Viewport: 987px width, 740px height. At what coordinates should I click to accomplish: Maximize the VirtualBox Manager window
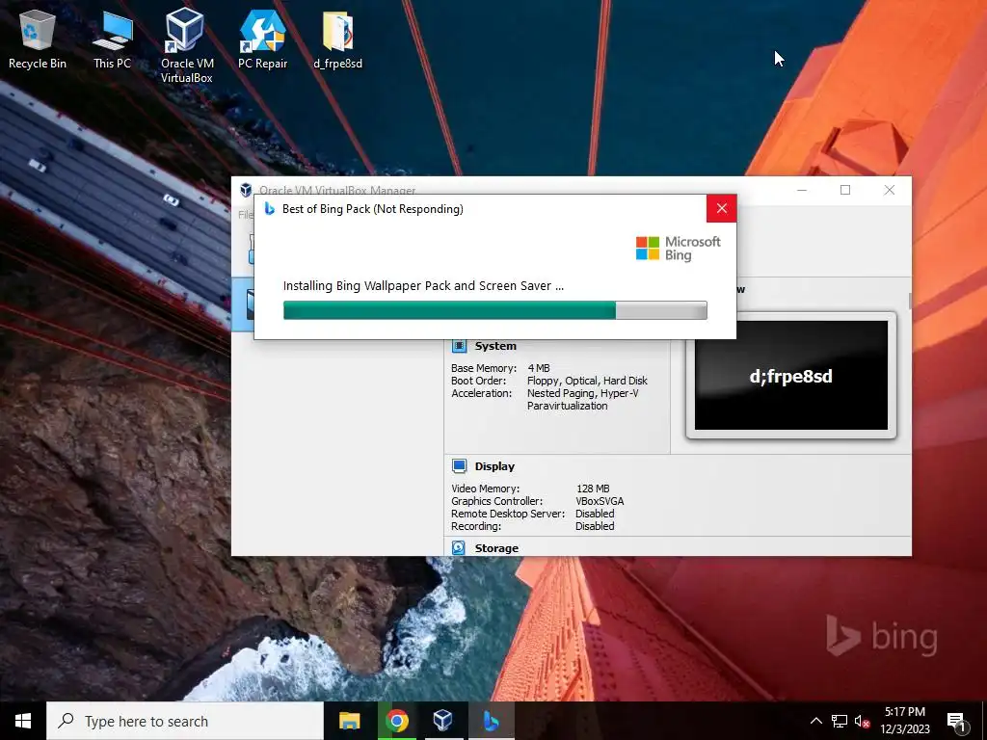point(845,190)
